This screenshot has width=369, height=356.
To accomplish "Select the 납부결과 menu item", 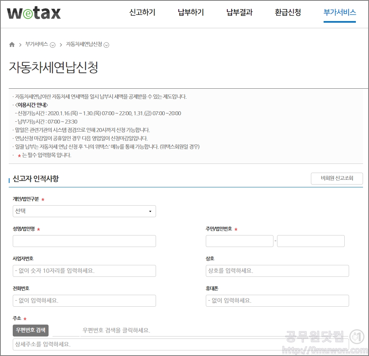I will [239, 12].
